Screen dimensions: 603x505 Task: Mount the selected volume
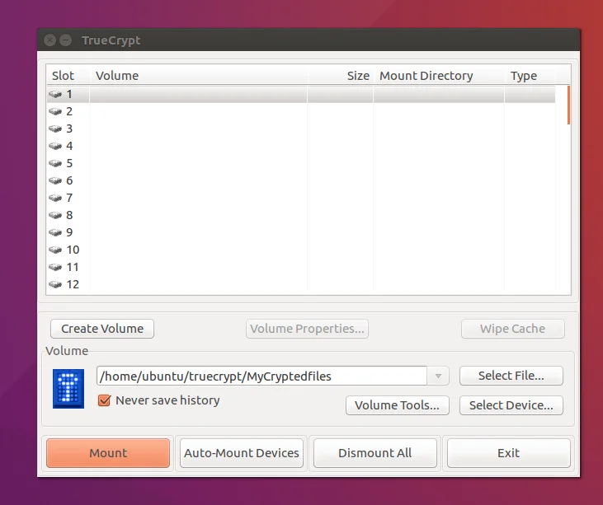108,453
